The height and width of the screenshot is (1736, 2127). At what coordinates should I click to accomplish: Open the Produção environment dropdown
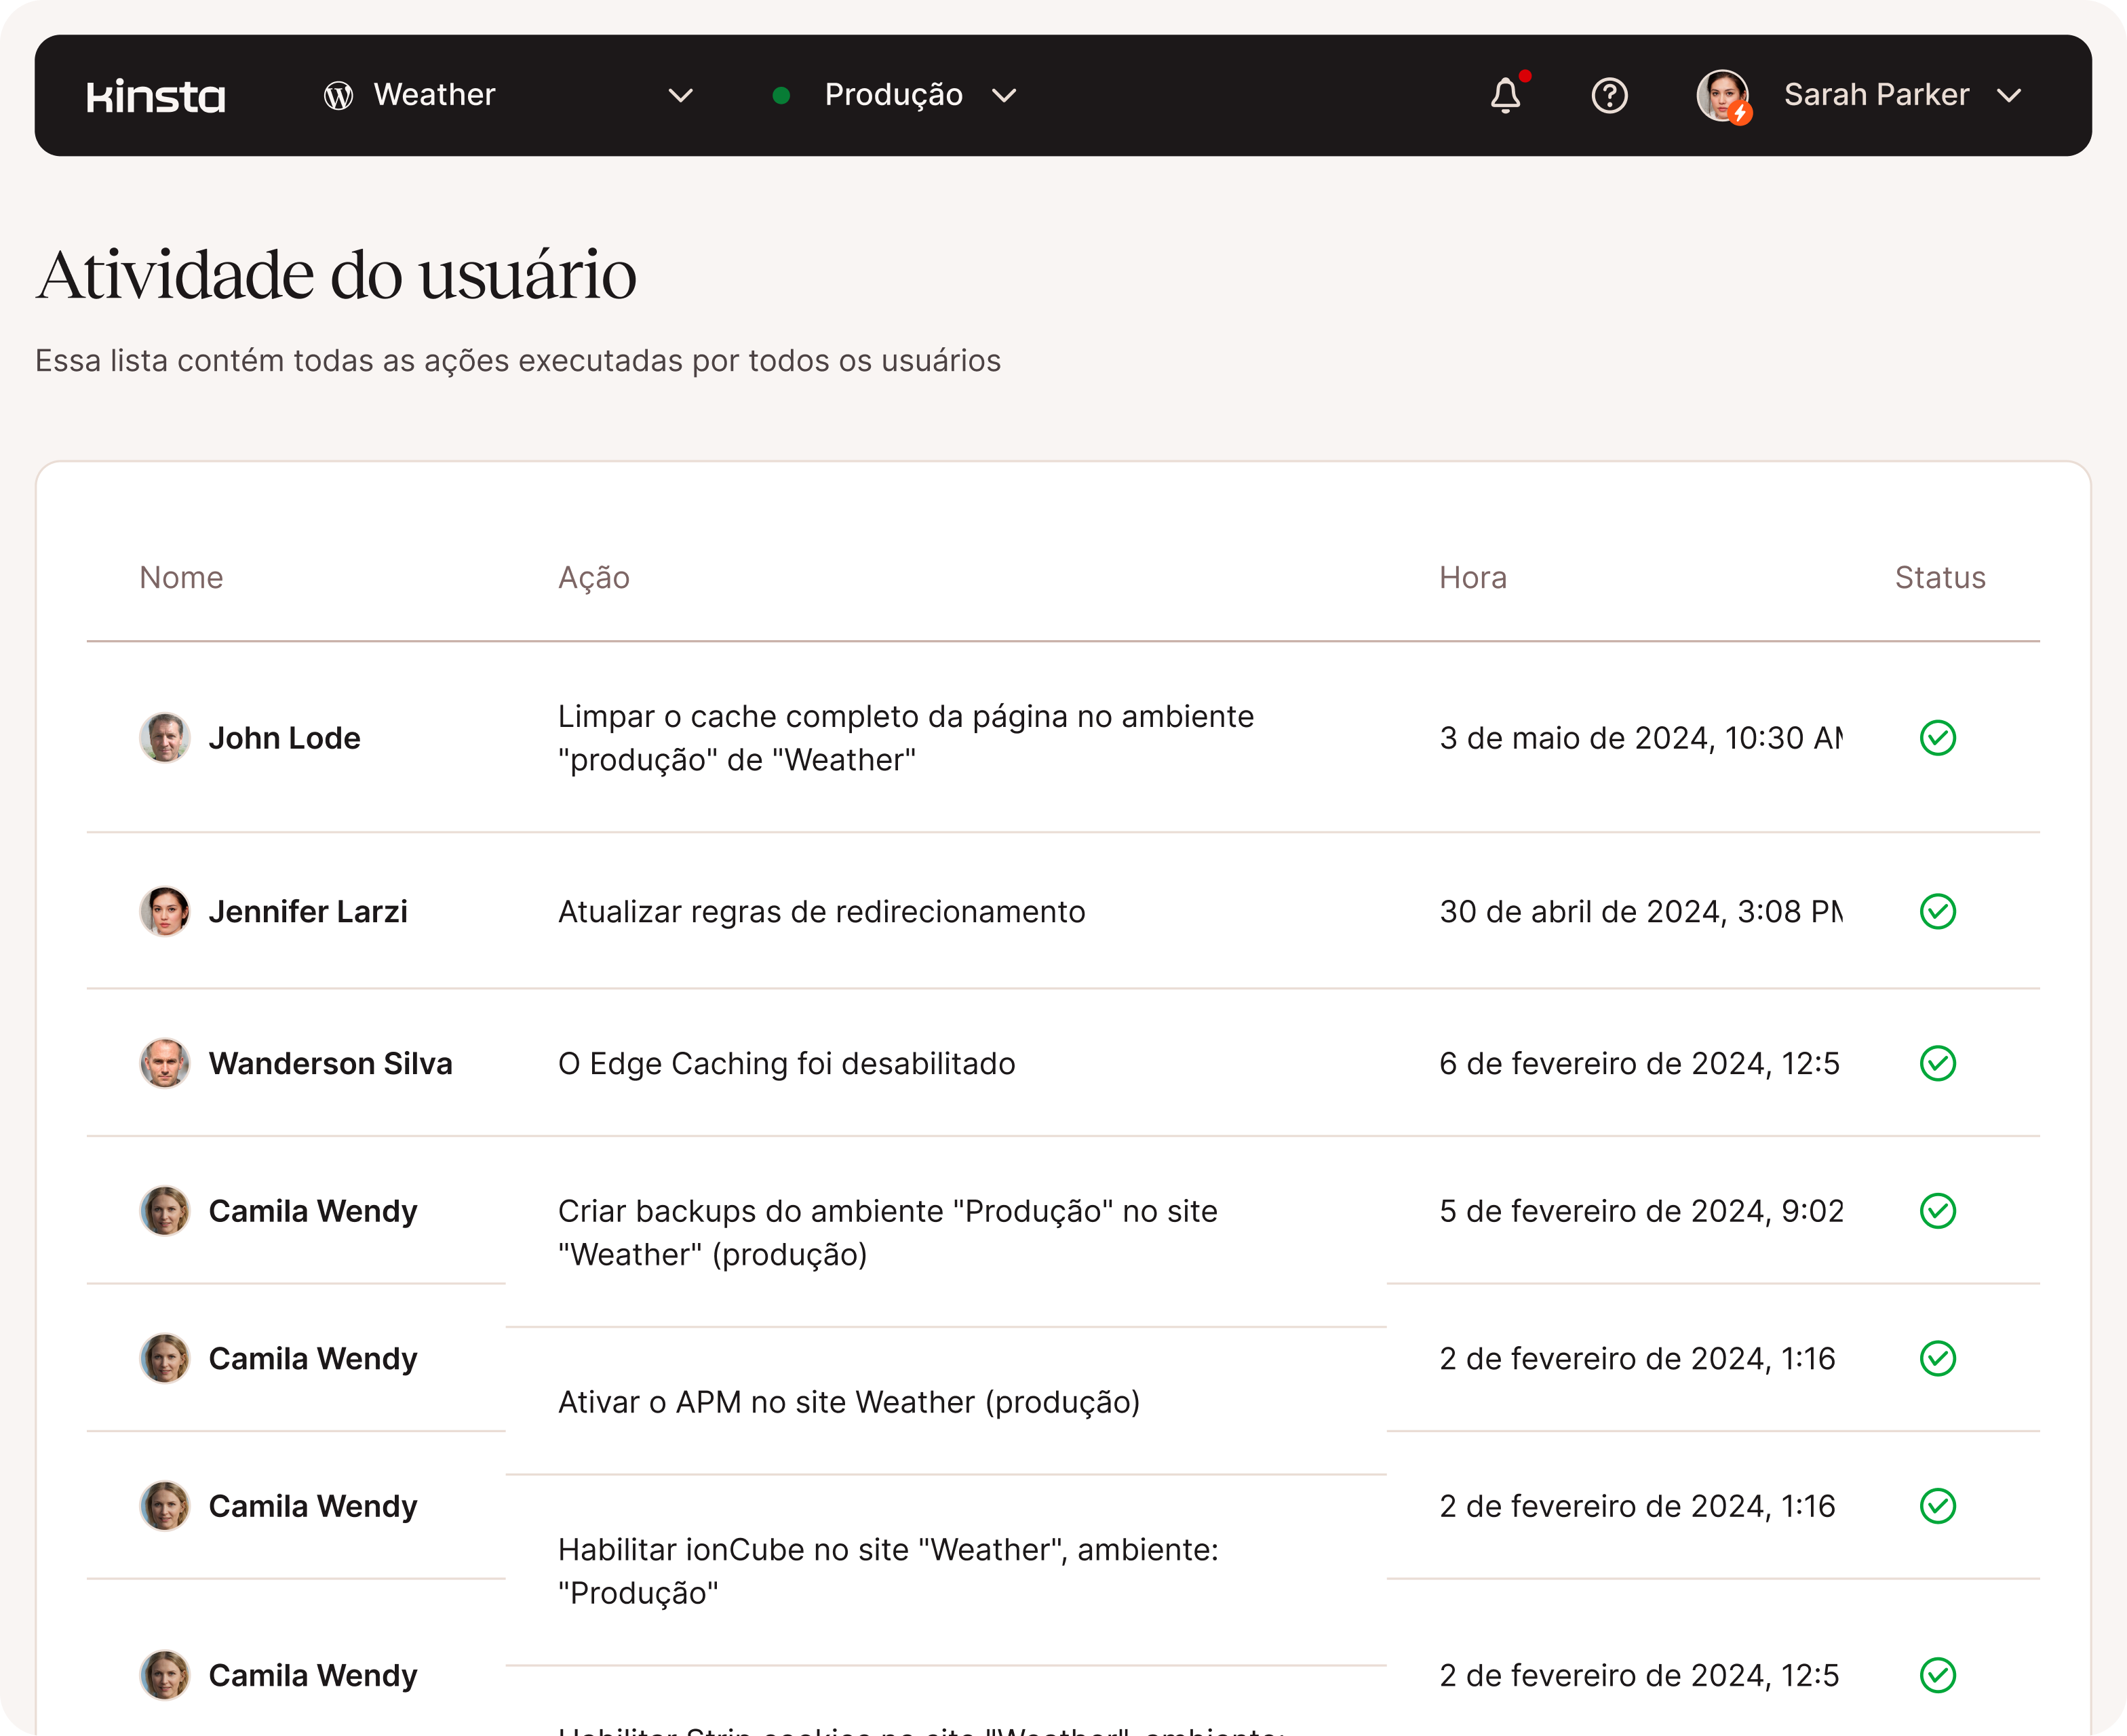(1004, 96)
